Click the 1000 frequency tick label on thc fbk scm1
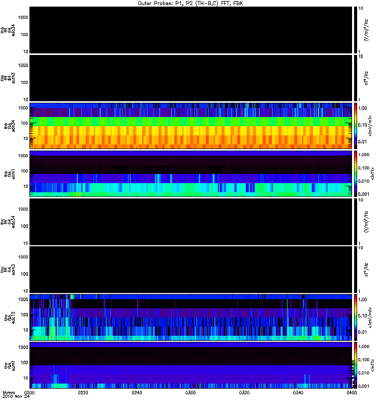The image size is (381, 407). (x=23, y=347)
